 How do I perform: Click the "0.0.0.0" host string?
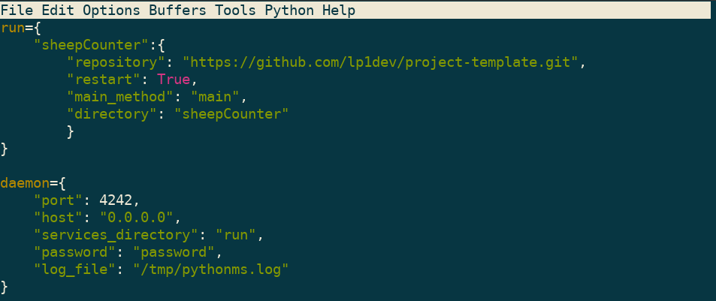pyautogui.click(x=136, y=218)
